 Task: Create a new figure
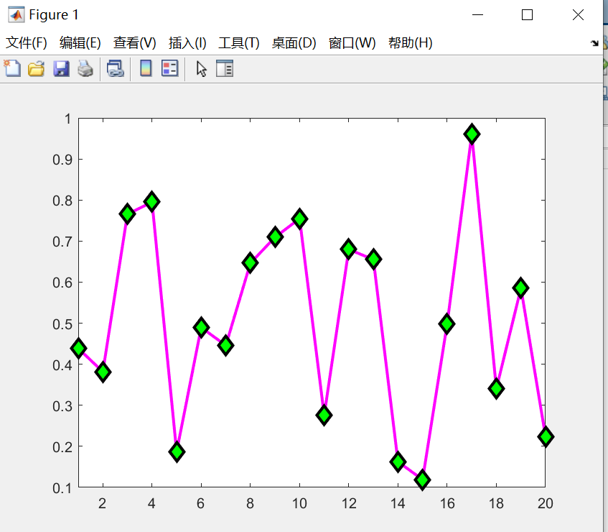[11, 68]
